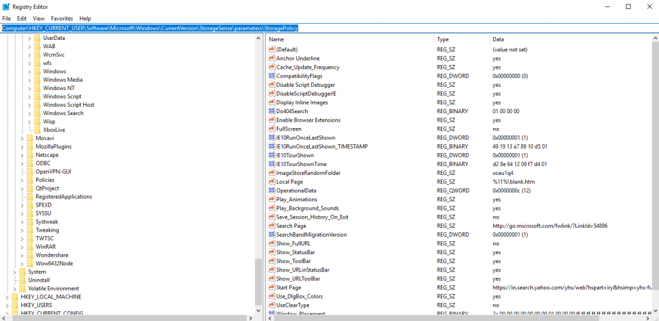659x321 pixels.
Task: Click the Show_ToolBar string value icon
Action: (x=272, y=261)
